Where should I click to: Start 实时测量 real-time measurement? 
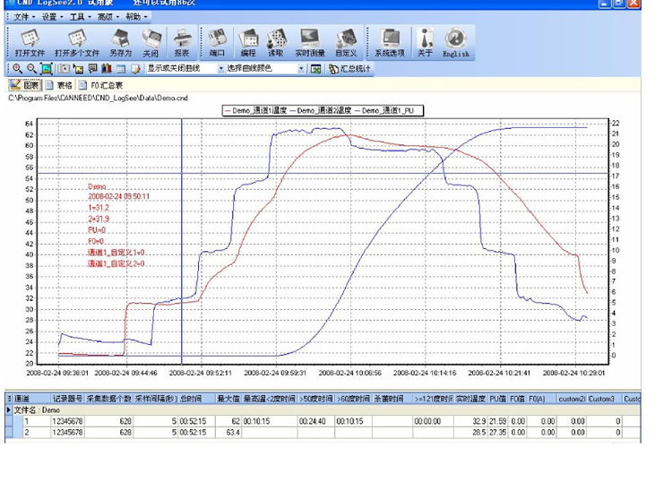(x=310, y=41)
